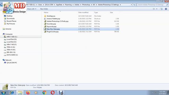Select the New Doc Sizes.psp file icon
Viewport: 169px width, 95px height.
pyautogui.click(x=45, y=29)
